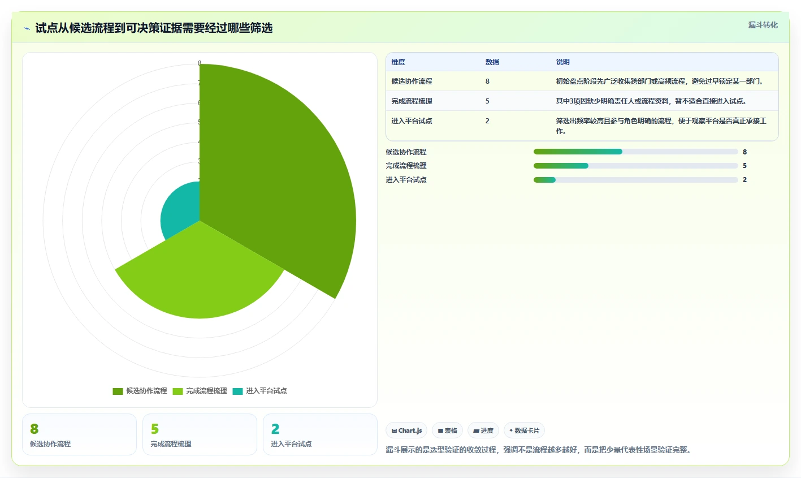Select the 进度 tag chip
The image size is (801, 478).
pyautogui.click(x=483, y=430)
